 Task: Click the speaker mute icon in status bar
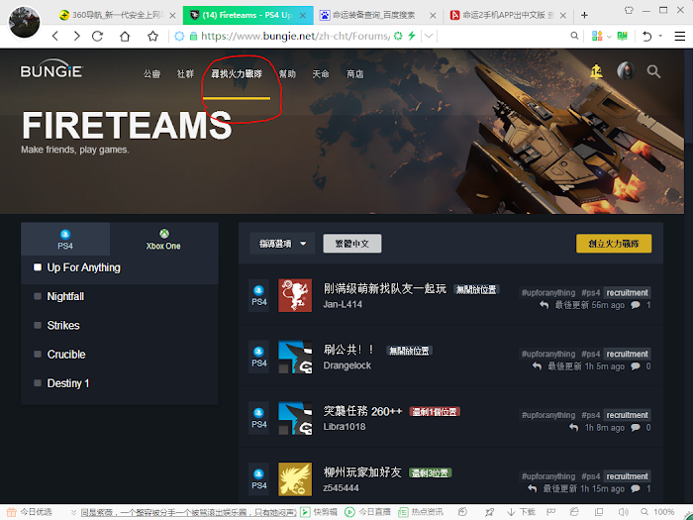623,512
